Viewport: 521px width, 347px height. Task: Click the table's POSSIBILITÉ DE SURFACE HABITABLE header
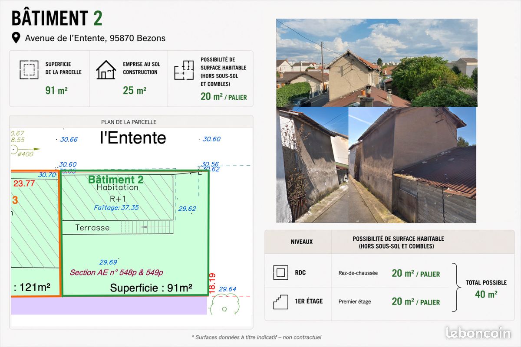click(x=398, y=242)
